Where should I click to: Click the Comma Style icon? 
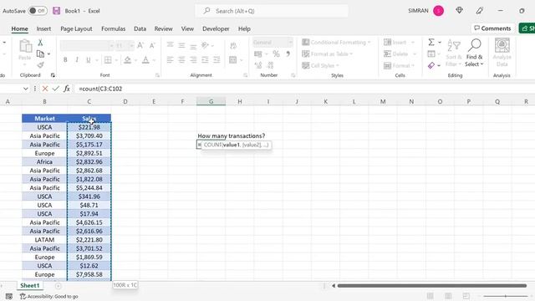tap(288, 54)
